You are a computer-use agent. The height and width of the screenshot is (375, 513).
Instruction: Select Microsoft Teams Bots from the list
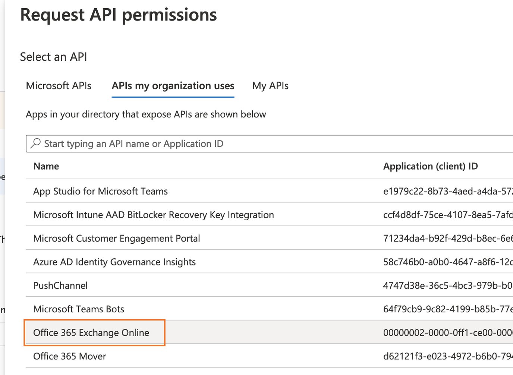(78, 309)
